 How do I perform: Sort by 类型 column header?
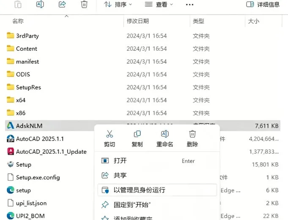pos(198,21)
